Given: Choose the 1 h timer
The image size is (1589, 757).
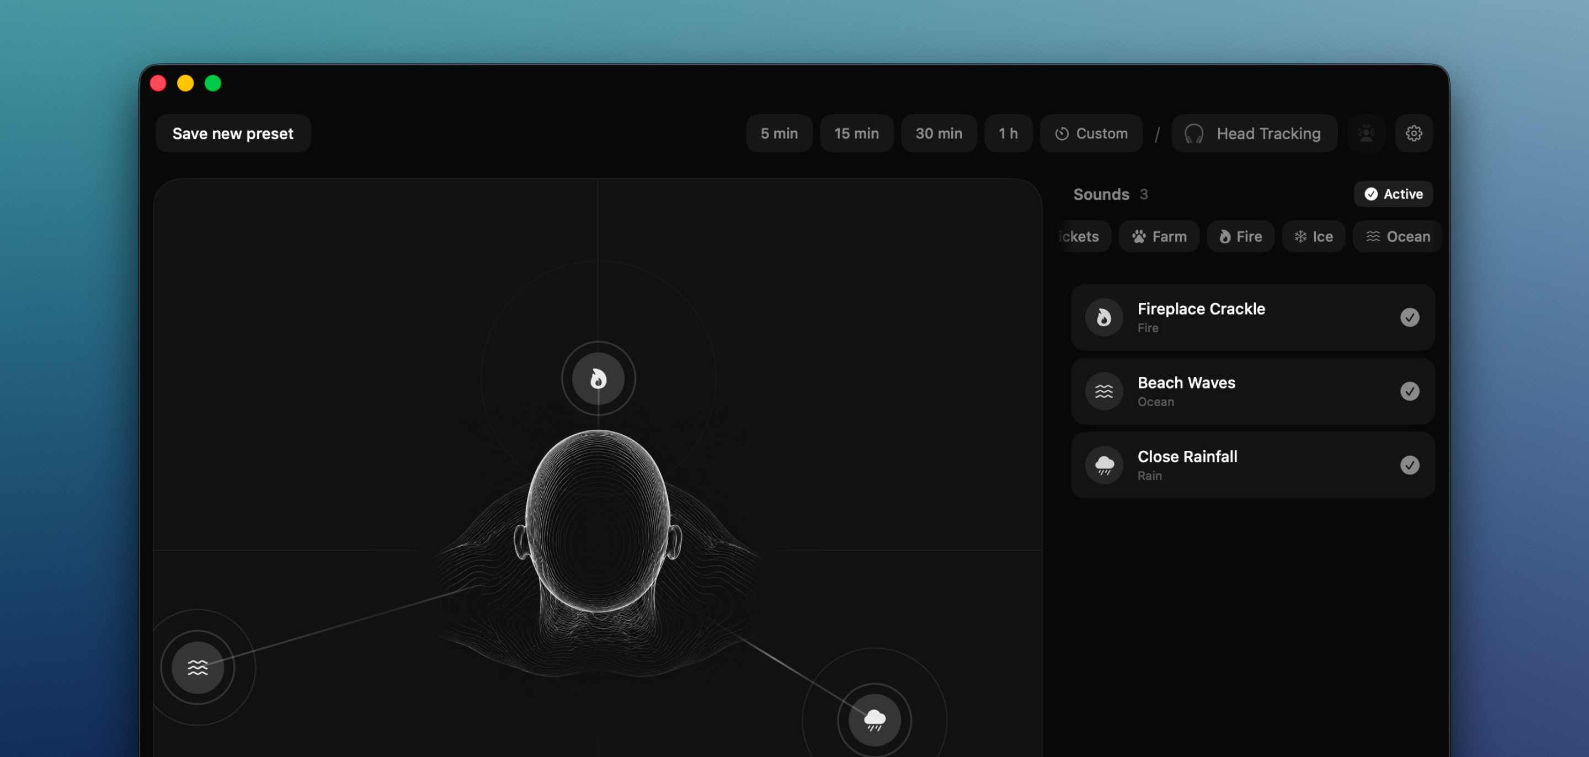Looking at the screenshot, I should click(1008, 134).
